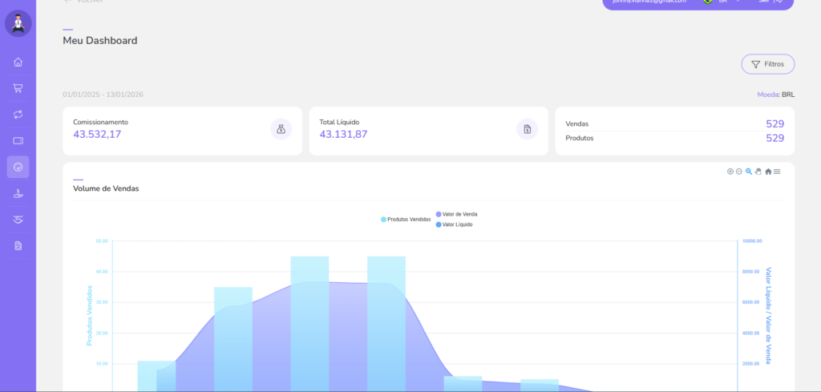Zoom out on the sales chart

(739, 172)
